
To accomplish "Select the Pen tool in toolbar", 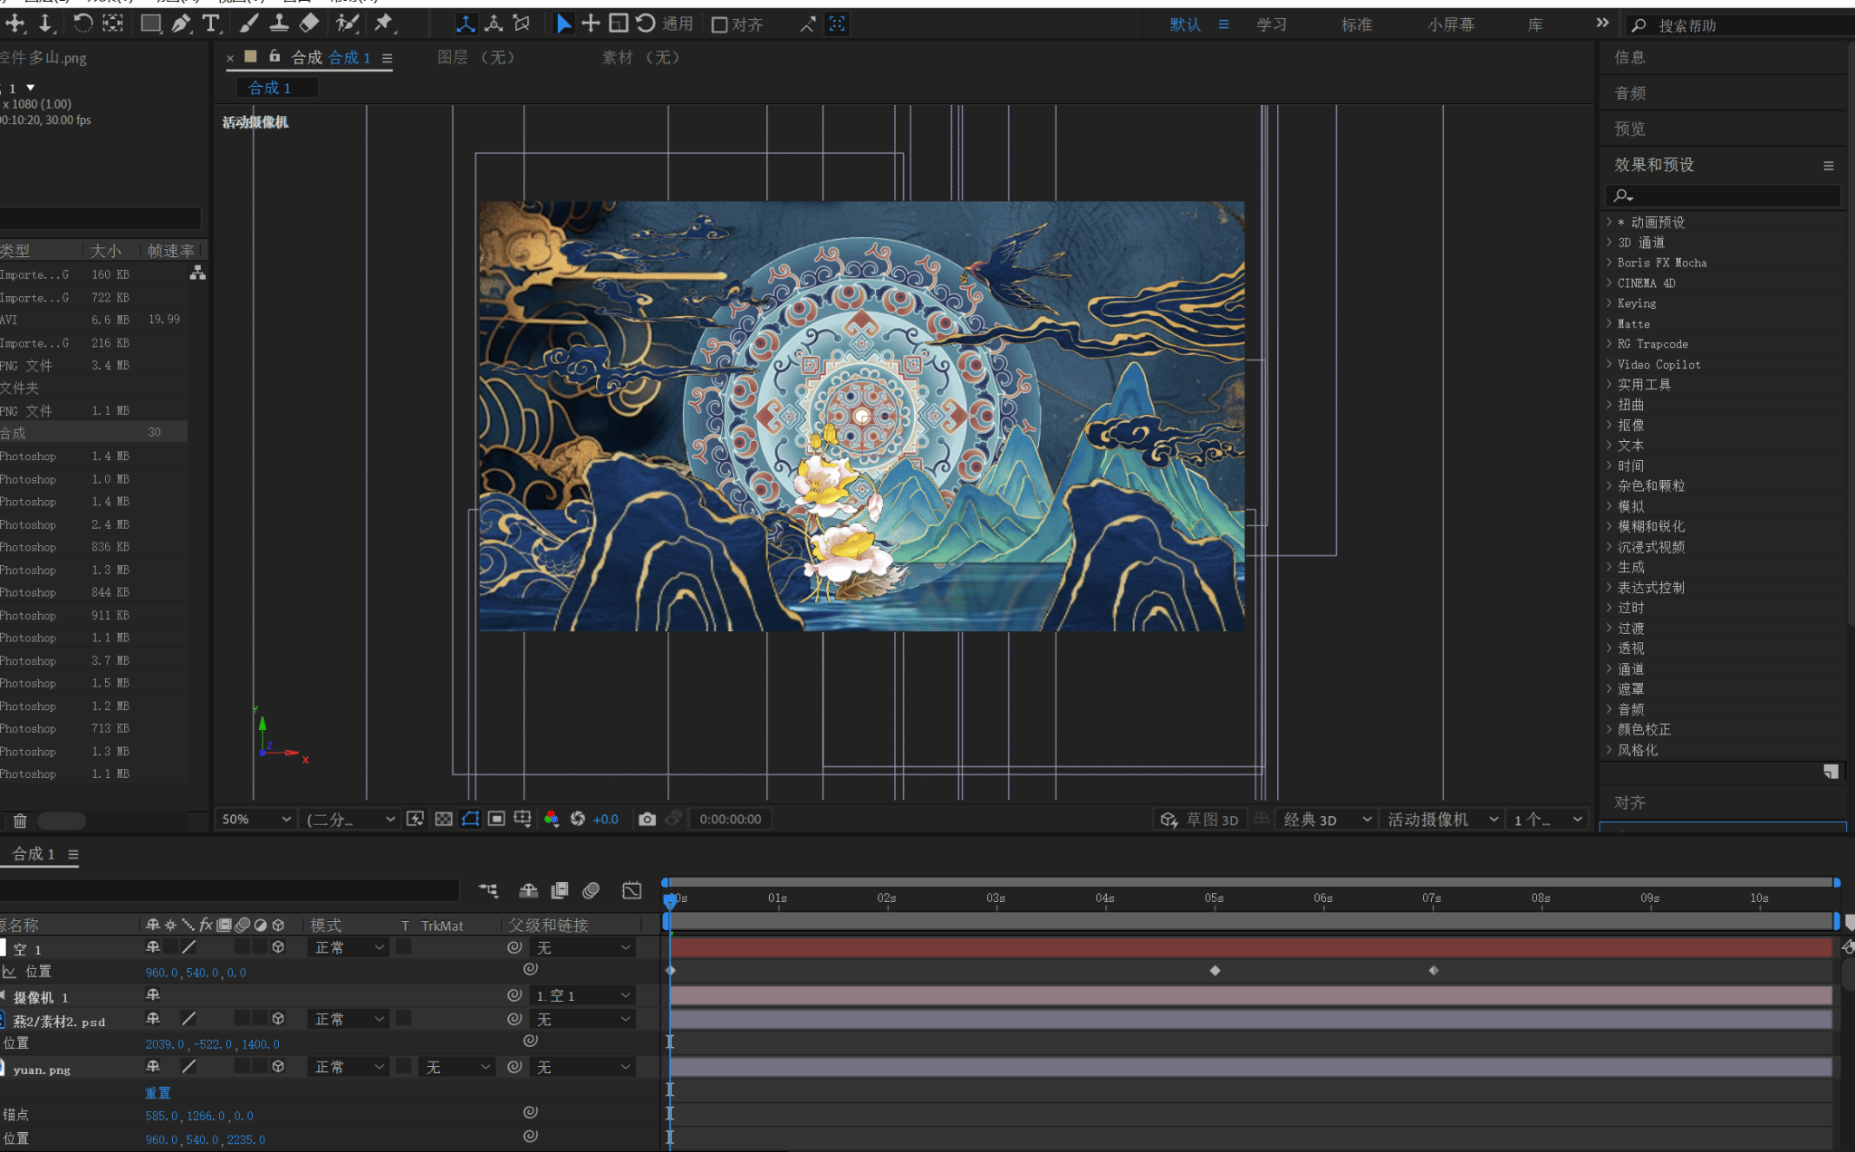I will coord(181,24).
